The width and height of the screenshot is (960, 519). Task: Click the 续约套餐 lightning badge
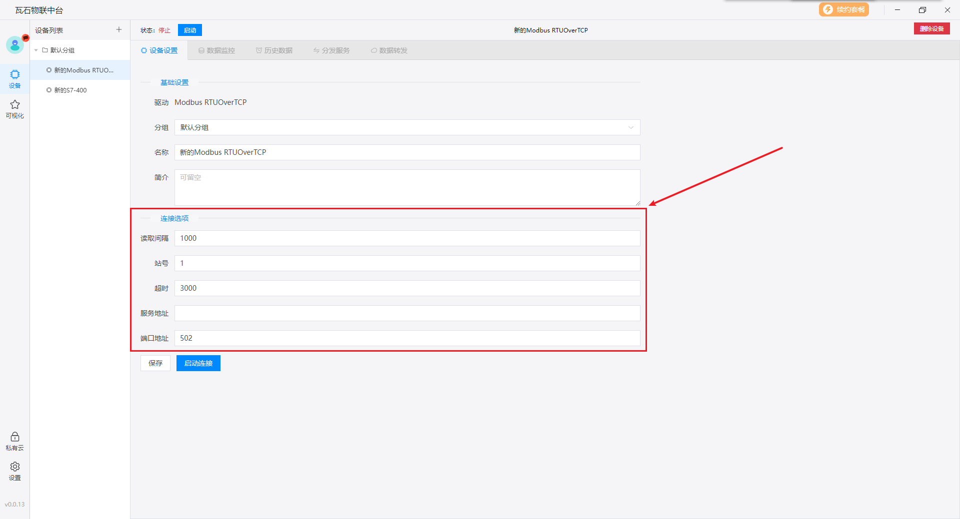pyautogui.click(x=843, y=10)
